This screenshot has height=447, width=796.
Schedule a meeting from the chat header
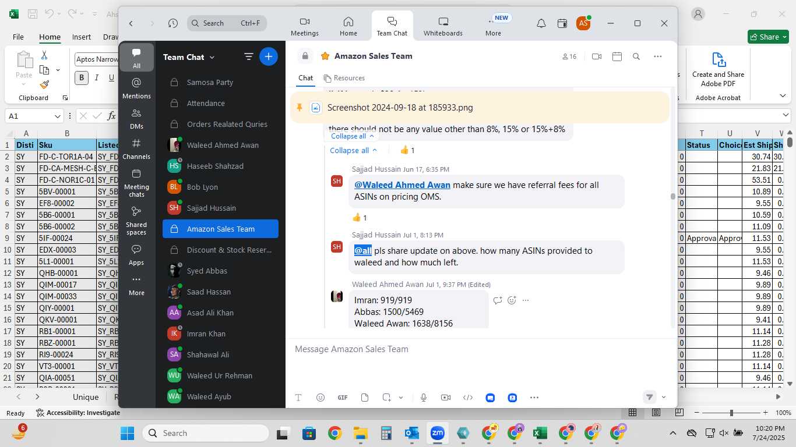(x=617, y=56)
